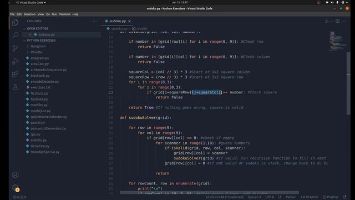The height and width of the screenshot is (200, 355).
Task: Change line ending via LF status item
Action: (280, 197)
